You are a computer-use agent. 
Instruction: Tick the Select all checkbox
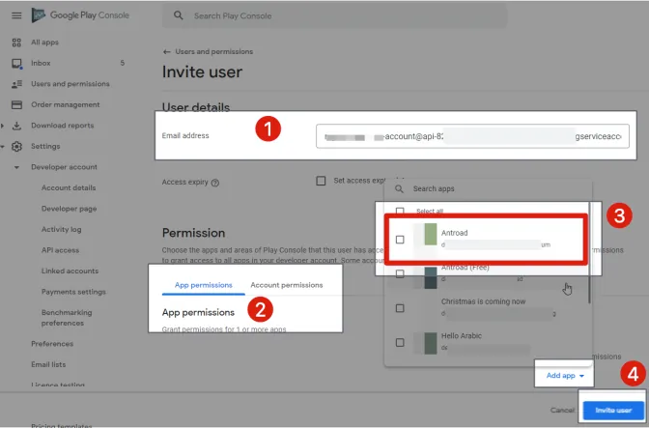[x=400, y=211]
